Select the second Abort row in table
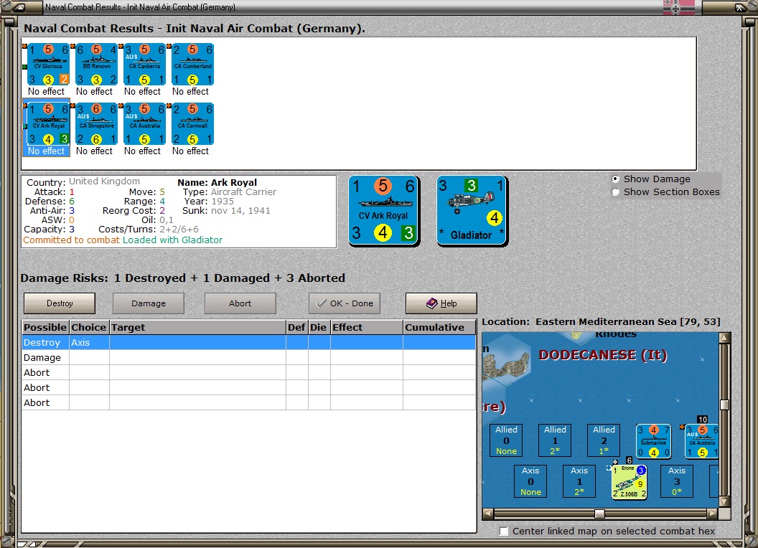 click(249, 387)
